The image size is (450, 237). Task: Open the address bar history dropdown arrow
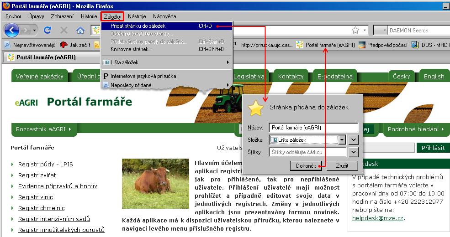point(365,30)
